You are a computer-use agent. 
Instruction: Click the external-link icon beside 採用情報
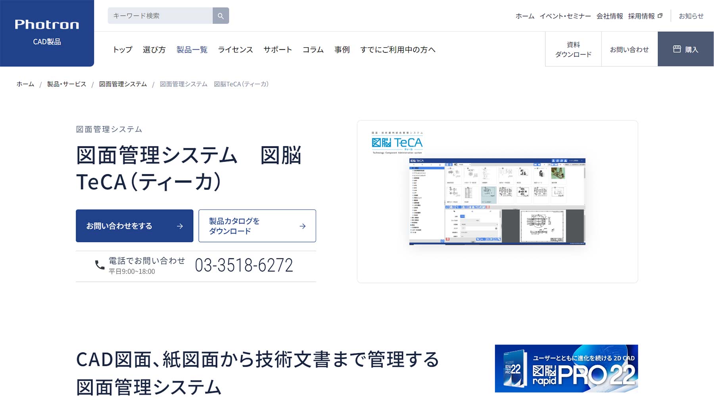(x=660, y=16)
